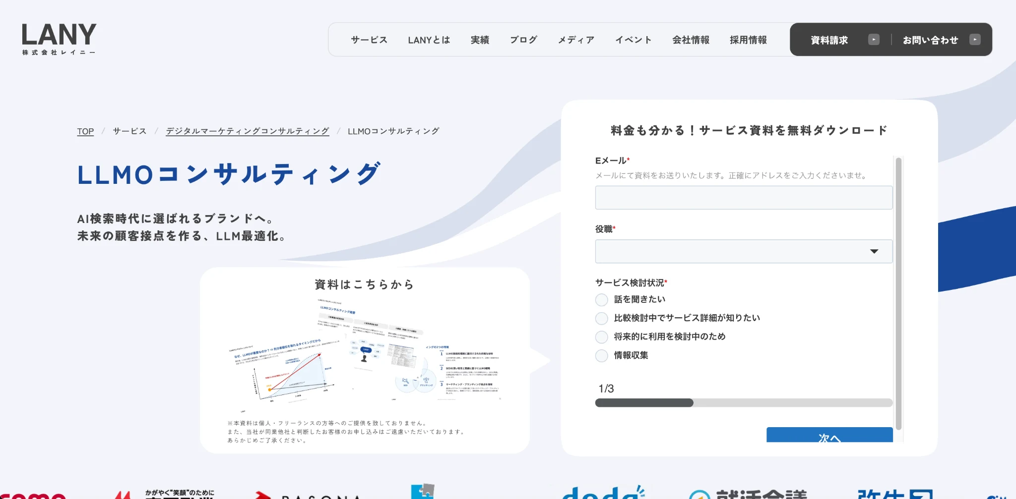Open the 役職 dropdown
Image resolution: width=1016 pixels, height=499 pixels.
click(x=744, y=251)
